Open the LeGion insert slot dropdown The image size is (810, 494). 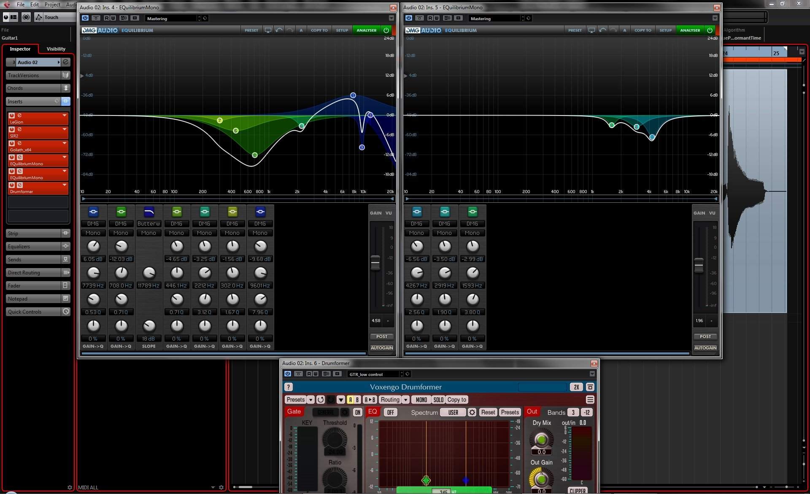[x=65, y=115]
